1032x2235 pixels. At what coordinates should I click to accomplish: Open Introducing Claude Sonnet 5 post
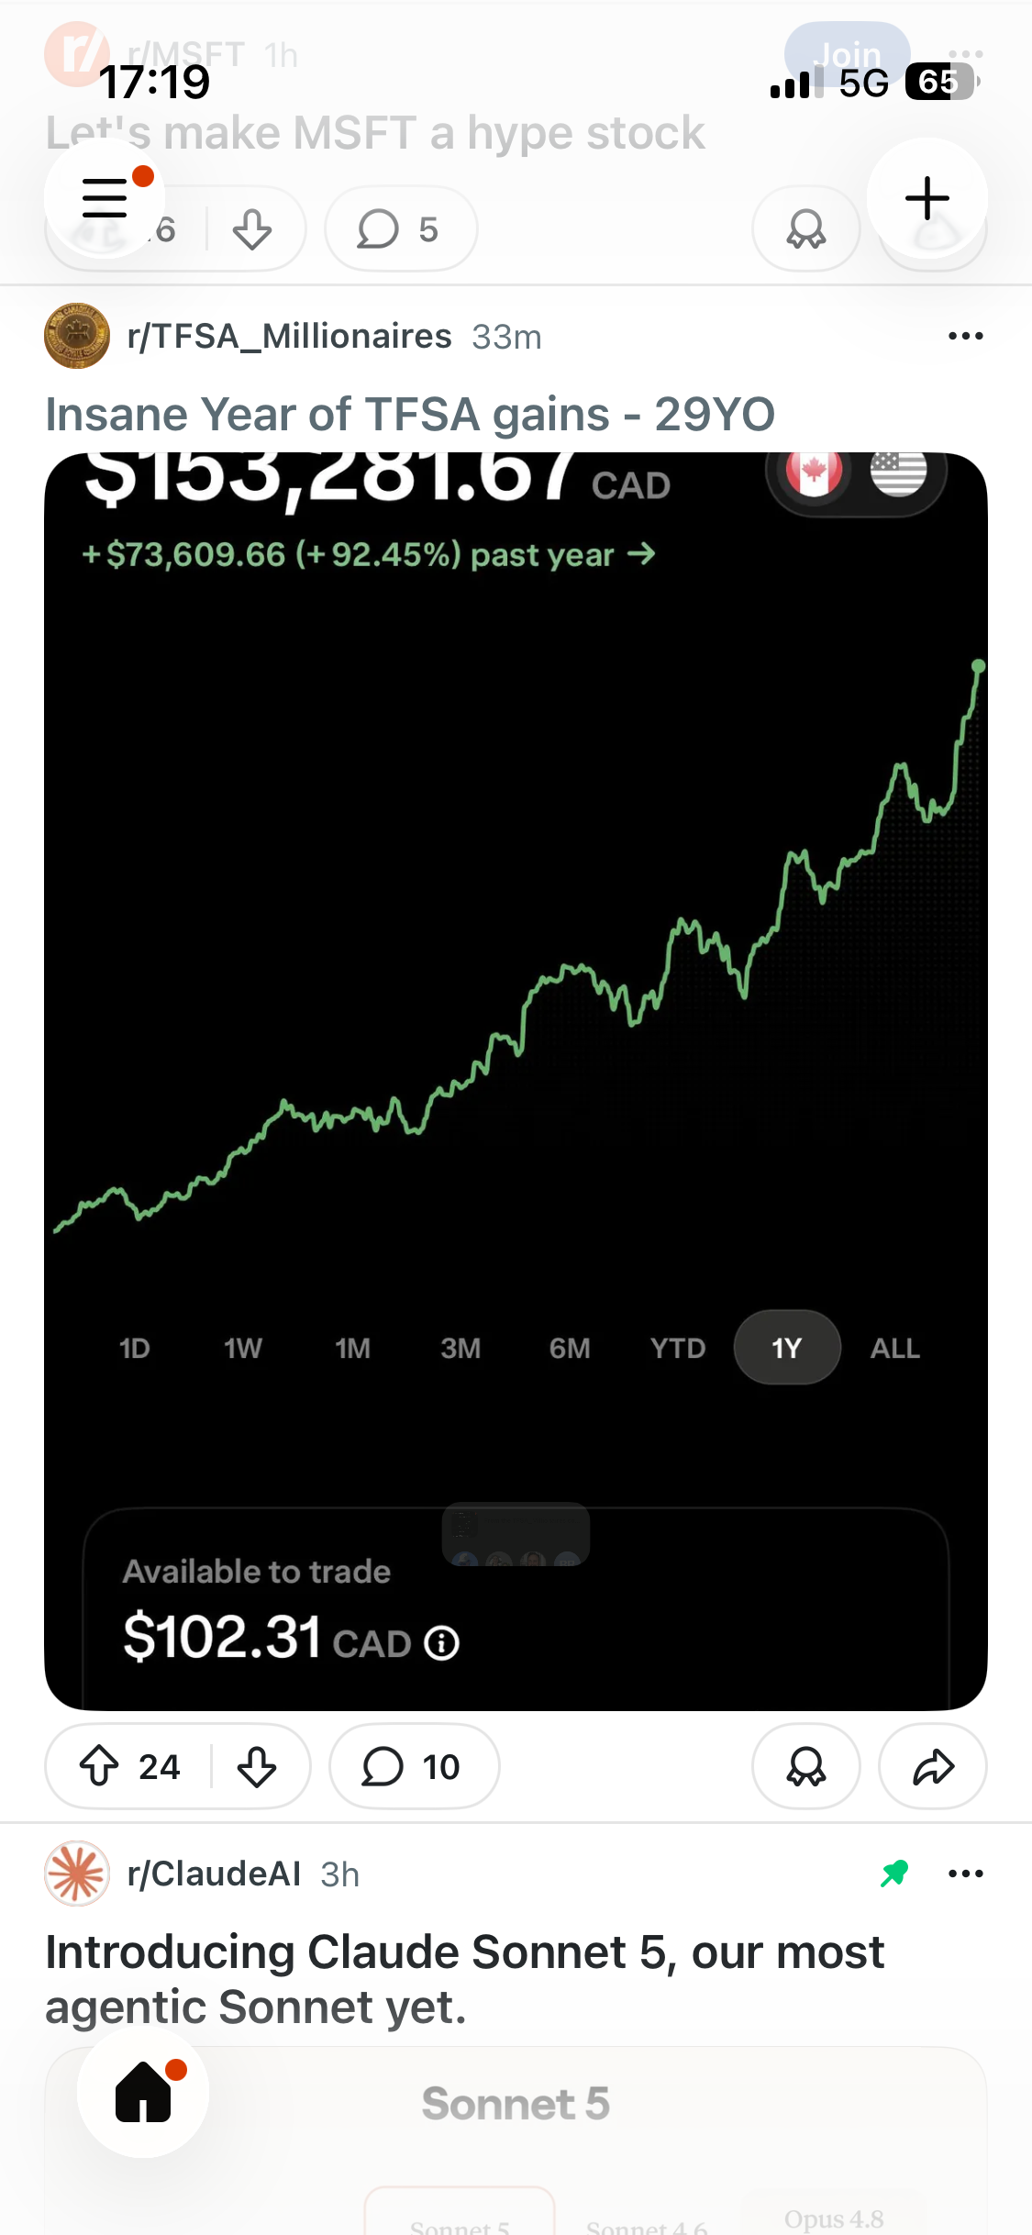(465, 1979)
